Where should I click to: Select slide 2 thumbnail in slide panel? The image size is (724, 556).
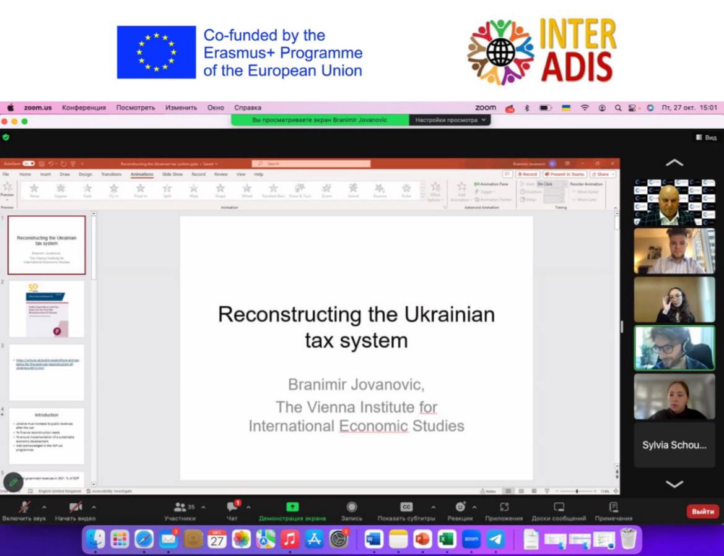pos(46,309)
